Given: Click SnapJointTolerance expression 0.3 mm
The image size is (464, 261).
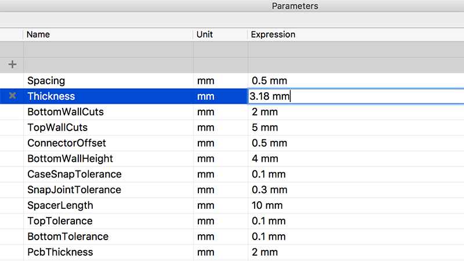Looking at the screenshot, I should pos(269,190).
